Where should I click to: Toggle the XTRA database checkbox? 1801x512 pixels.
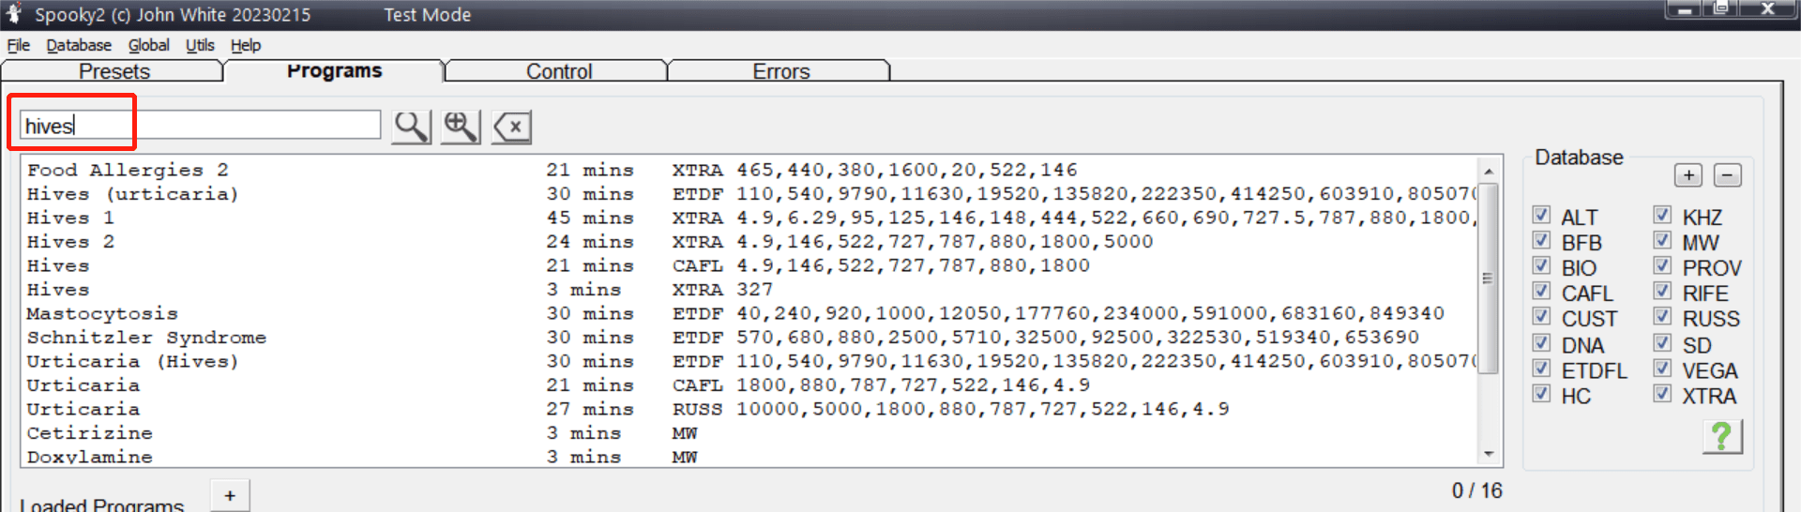pos(1662,393)
